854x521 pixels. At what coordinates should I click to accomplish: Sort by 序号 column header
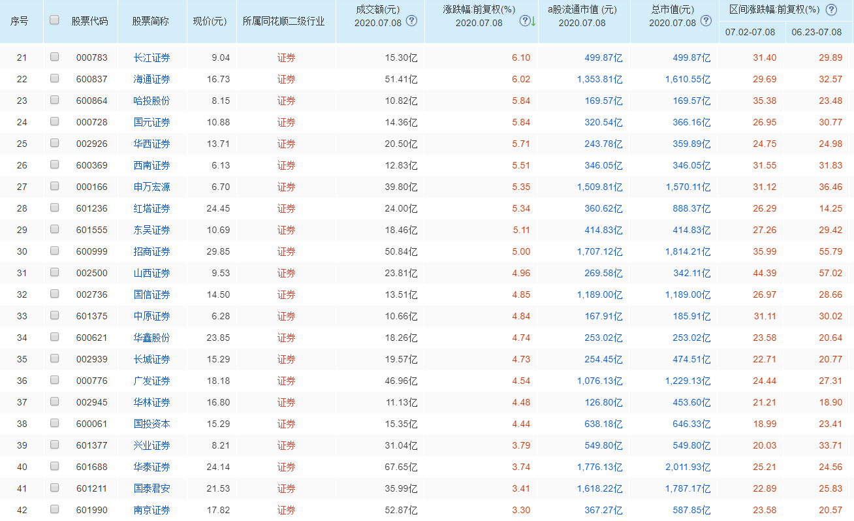click(x=20, y=21)
